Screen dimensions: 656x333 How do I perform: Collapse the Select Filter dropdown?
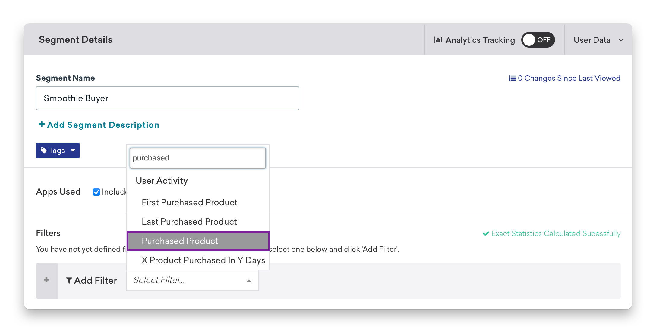click(x=192, y=280)
